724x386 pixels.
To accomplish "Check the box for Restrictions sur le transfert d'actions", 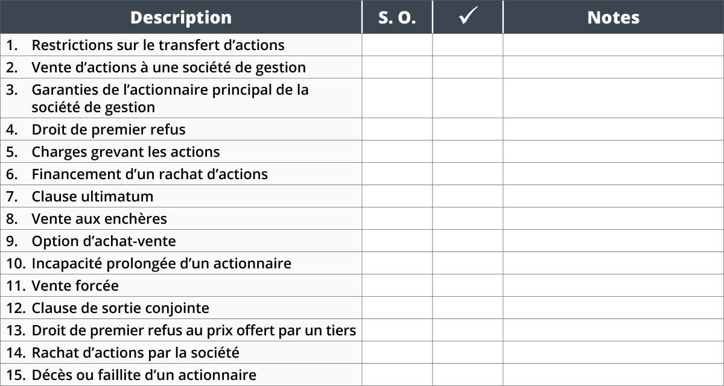I will (468, 45).
